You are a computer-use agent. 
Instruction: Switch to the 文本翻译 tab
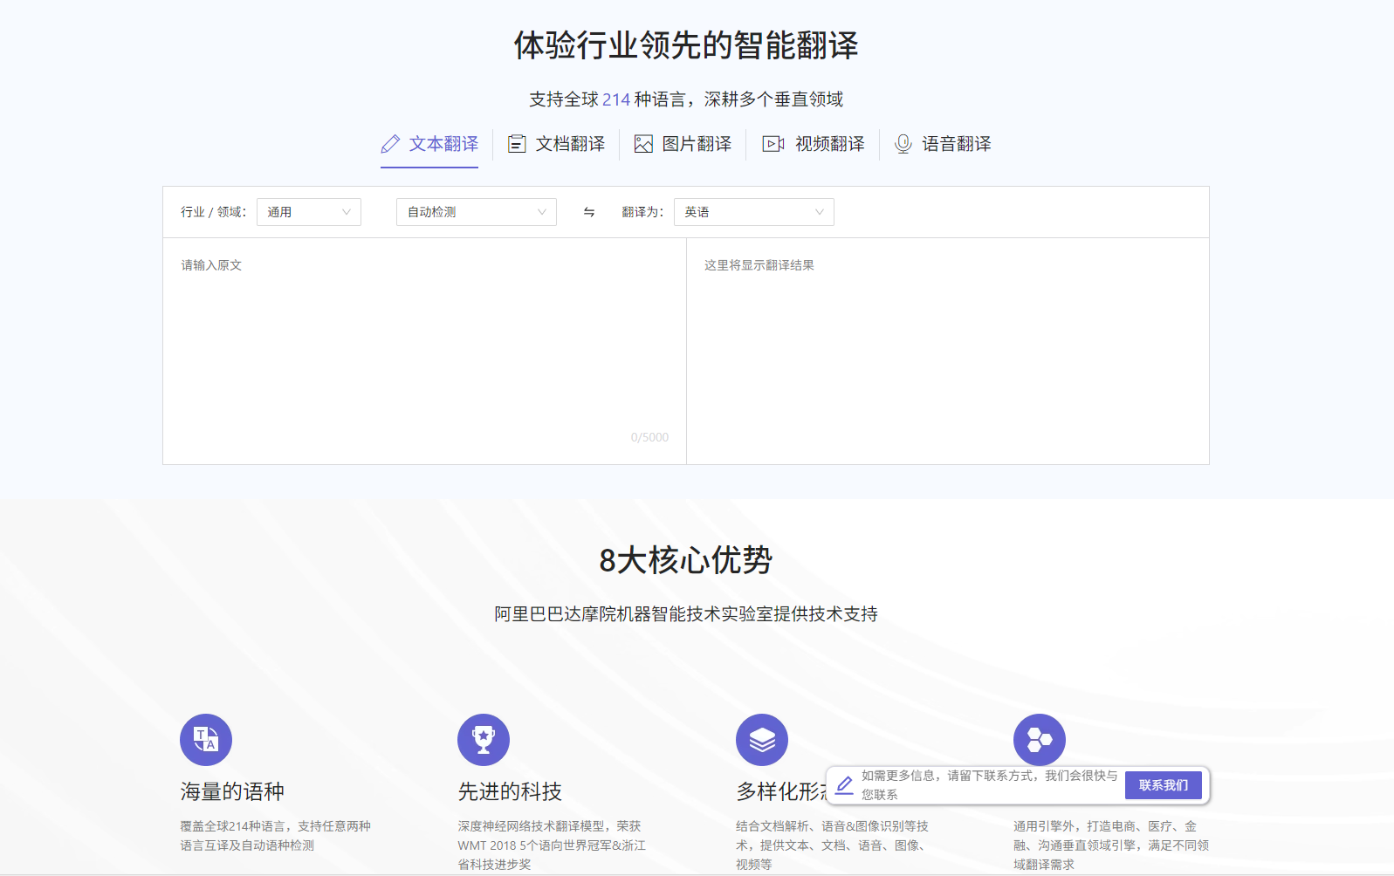[x=429, y=144]
